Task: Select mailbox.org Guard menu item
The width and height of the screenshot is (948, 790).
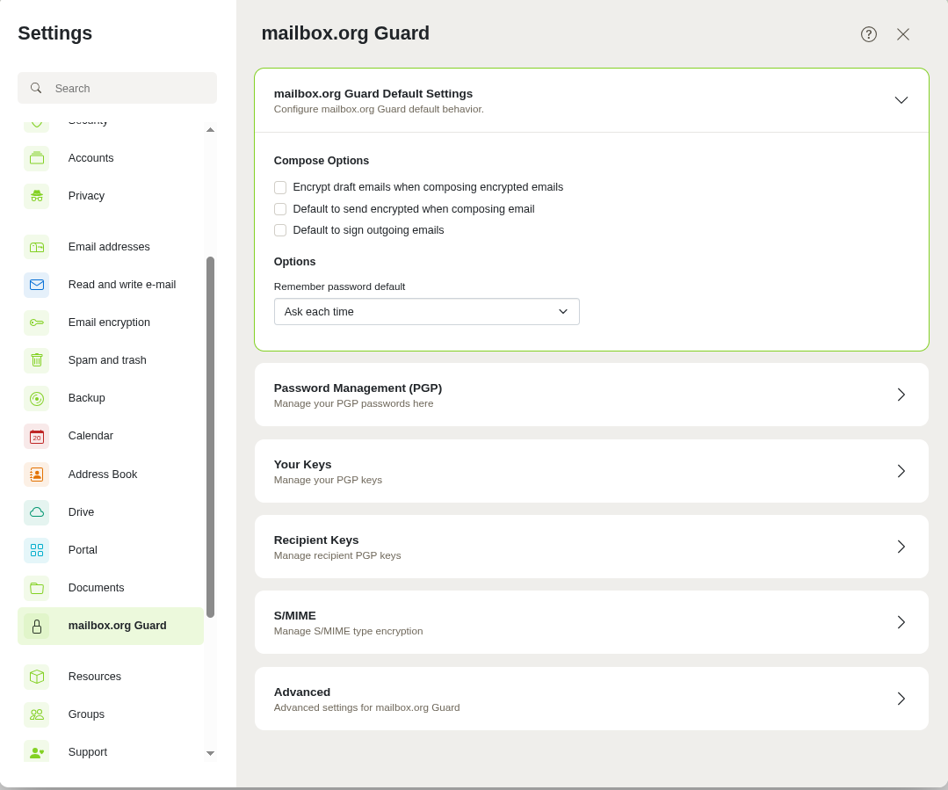Action: (111, 626)
